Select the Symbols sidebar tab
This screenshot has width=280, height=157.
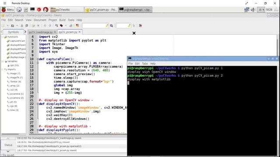coord(14,32)
